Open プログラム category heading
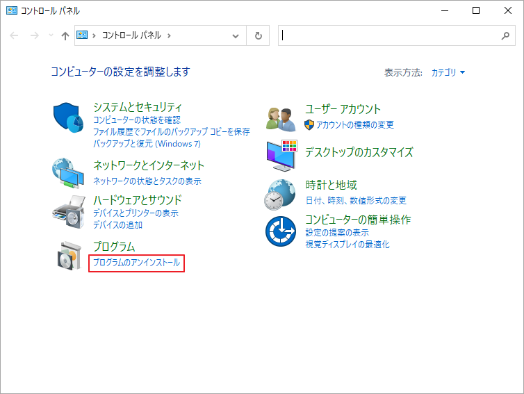Screen dimensions: 524x394 tap(114, 247)
